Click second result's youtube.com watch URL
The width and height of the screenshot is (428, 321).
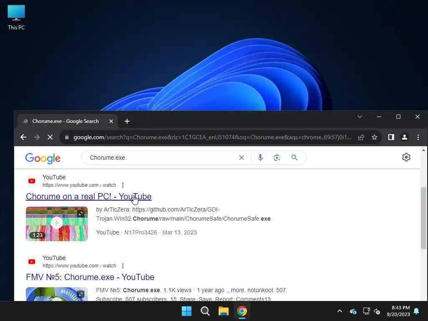click(79, 266)
